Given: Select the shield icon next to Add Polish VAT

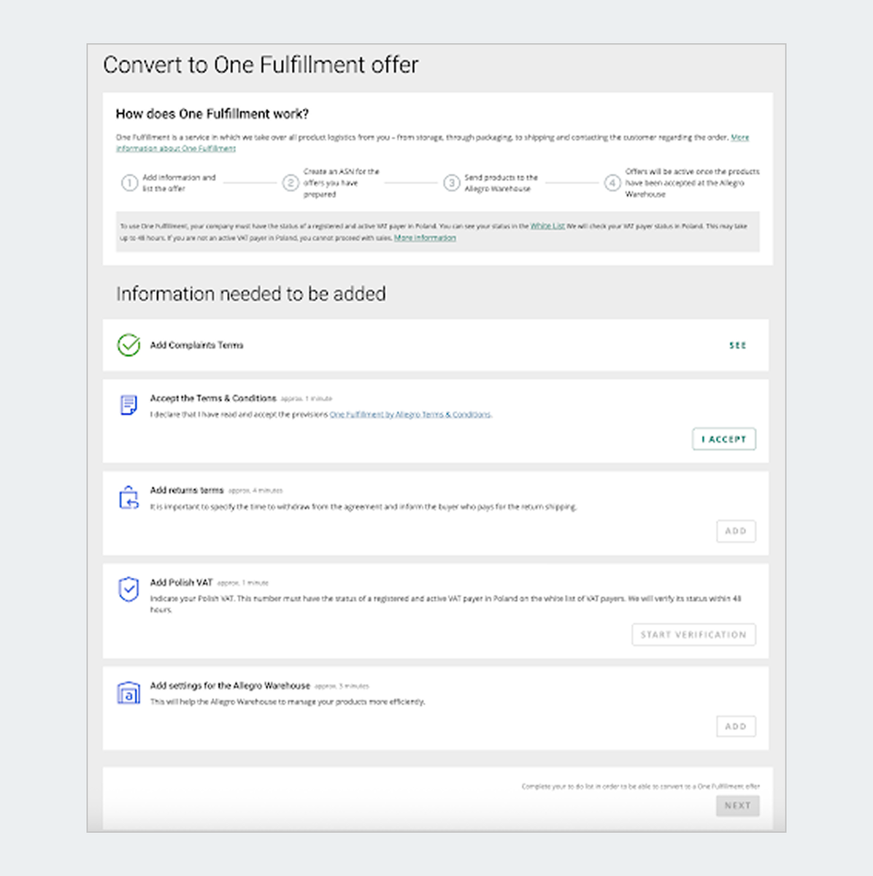Looking at the screenshot, I should coord(128,589).
